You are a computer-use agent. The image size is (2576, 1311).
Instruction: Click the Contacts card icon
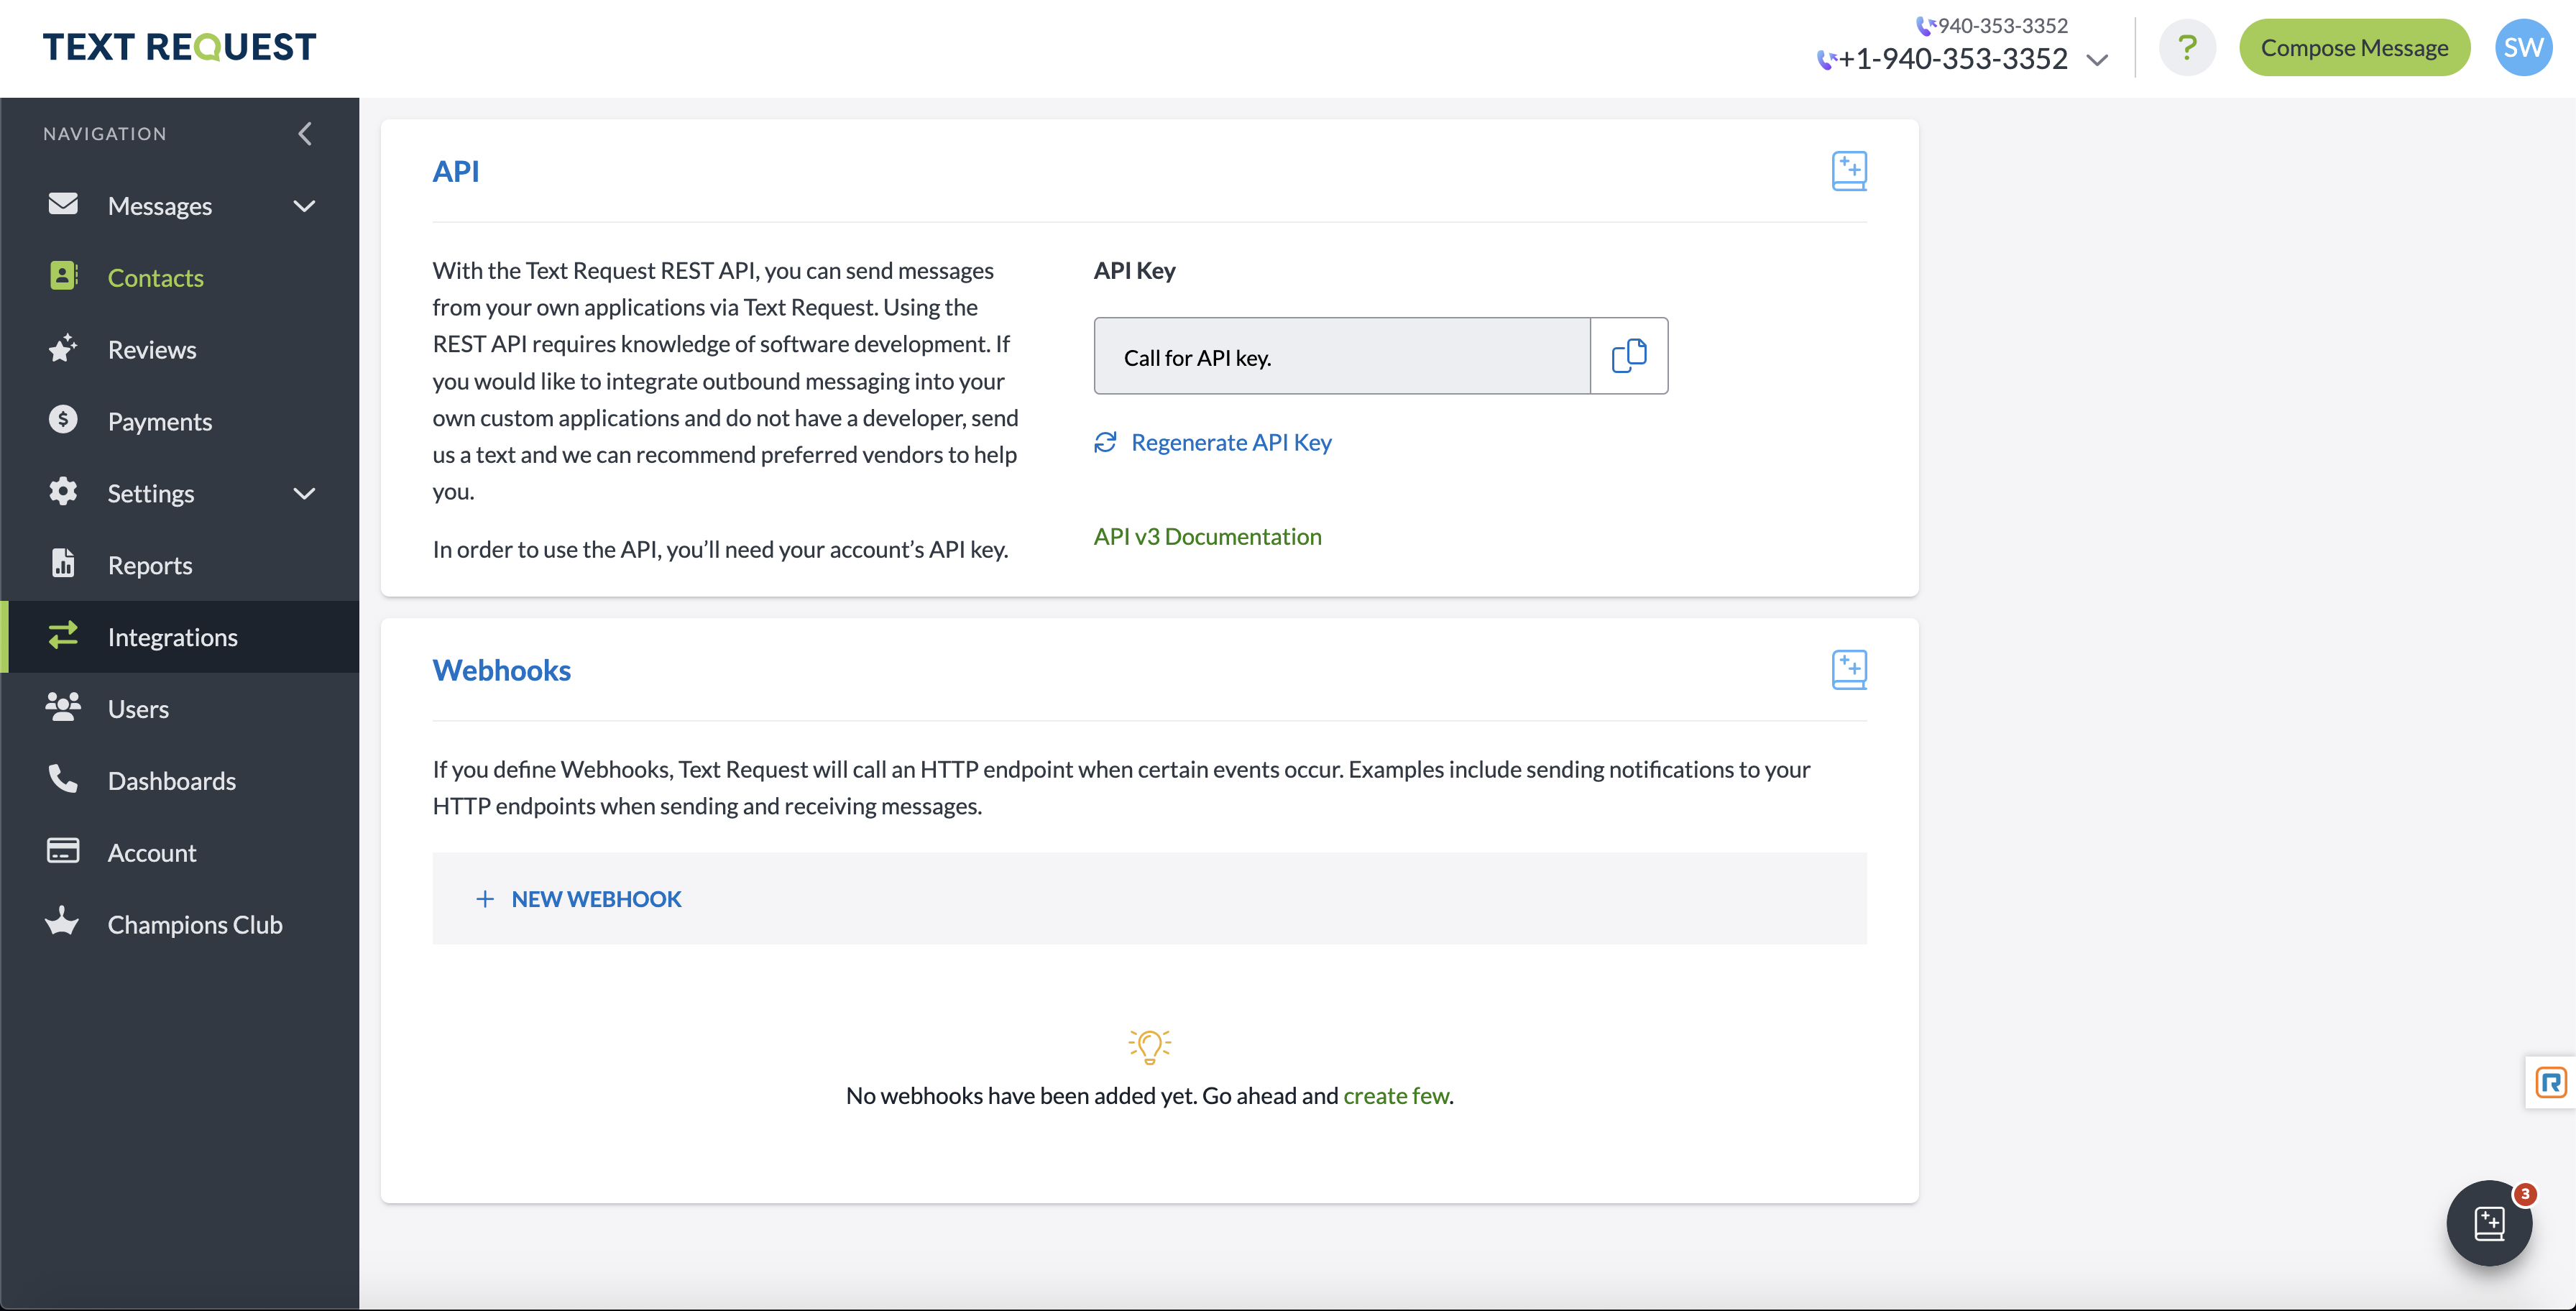coord(63,276)
